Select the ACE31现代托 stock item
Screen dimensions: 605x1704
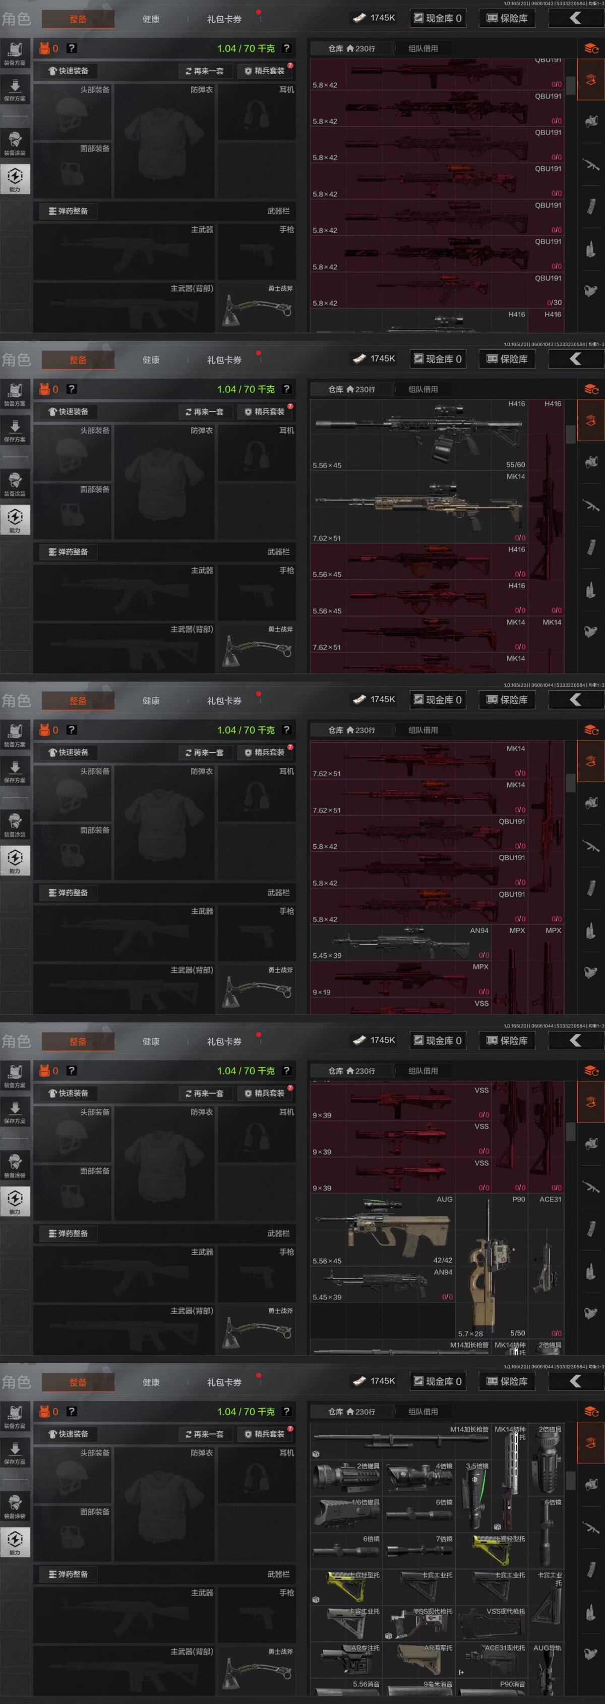[492, 1659]
